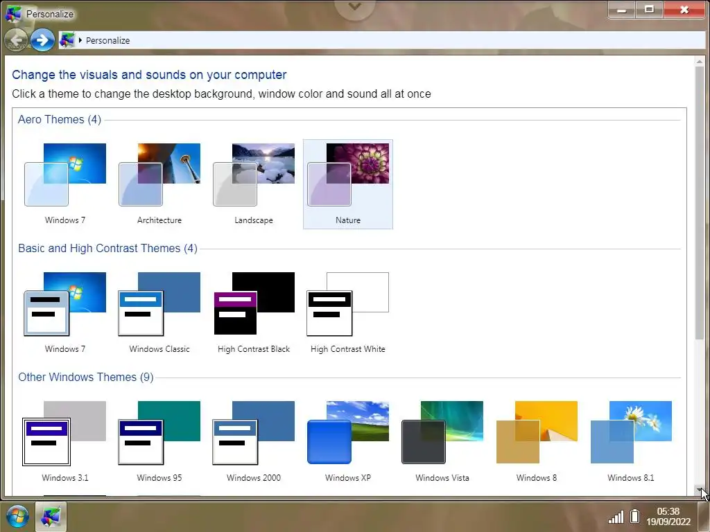This screenshot has width=710, height=532.
Task: Click the Aero Themes (4) section header
Action: [x=60, y=119]
